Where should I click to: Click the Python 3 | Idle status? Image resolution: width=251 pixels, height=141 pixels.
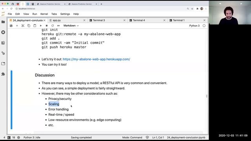point(32,137)
